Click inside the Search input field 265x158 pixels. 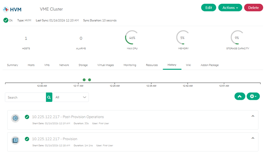tap(25, 97)
